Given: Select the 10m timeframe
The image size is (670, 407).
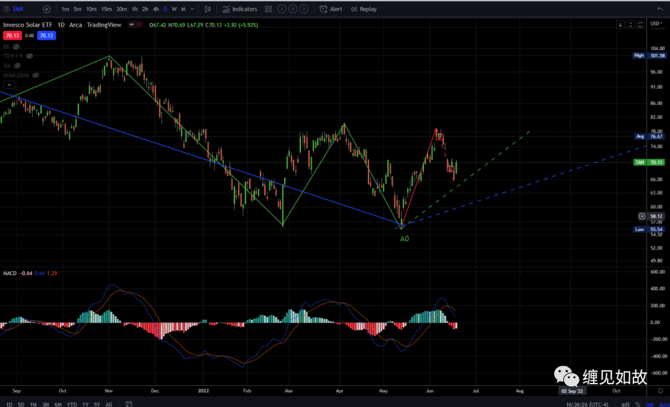Looking at the screenshot, I should [91, 9].
